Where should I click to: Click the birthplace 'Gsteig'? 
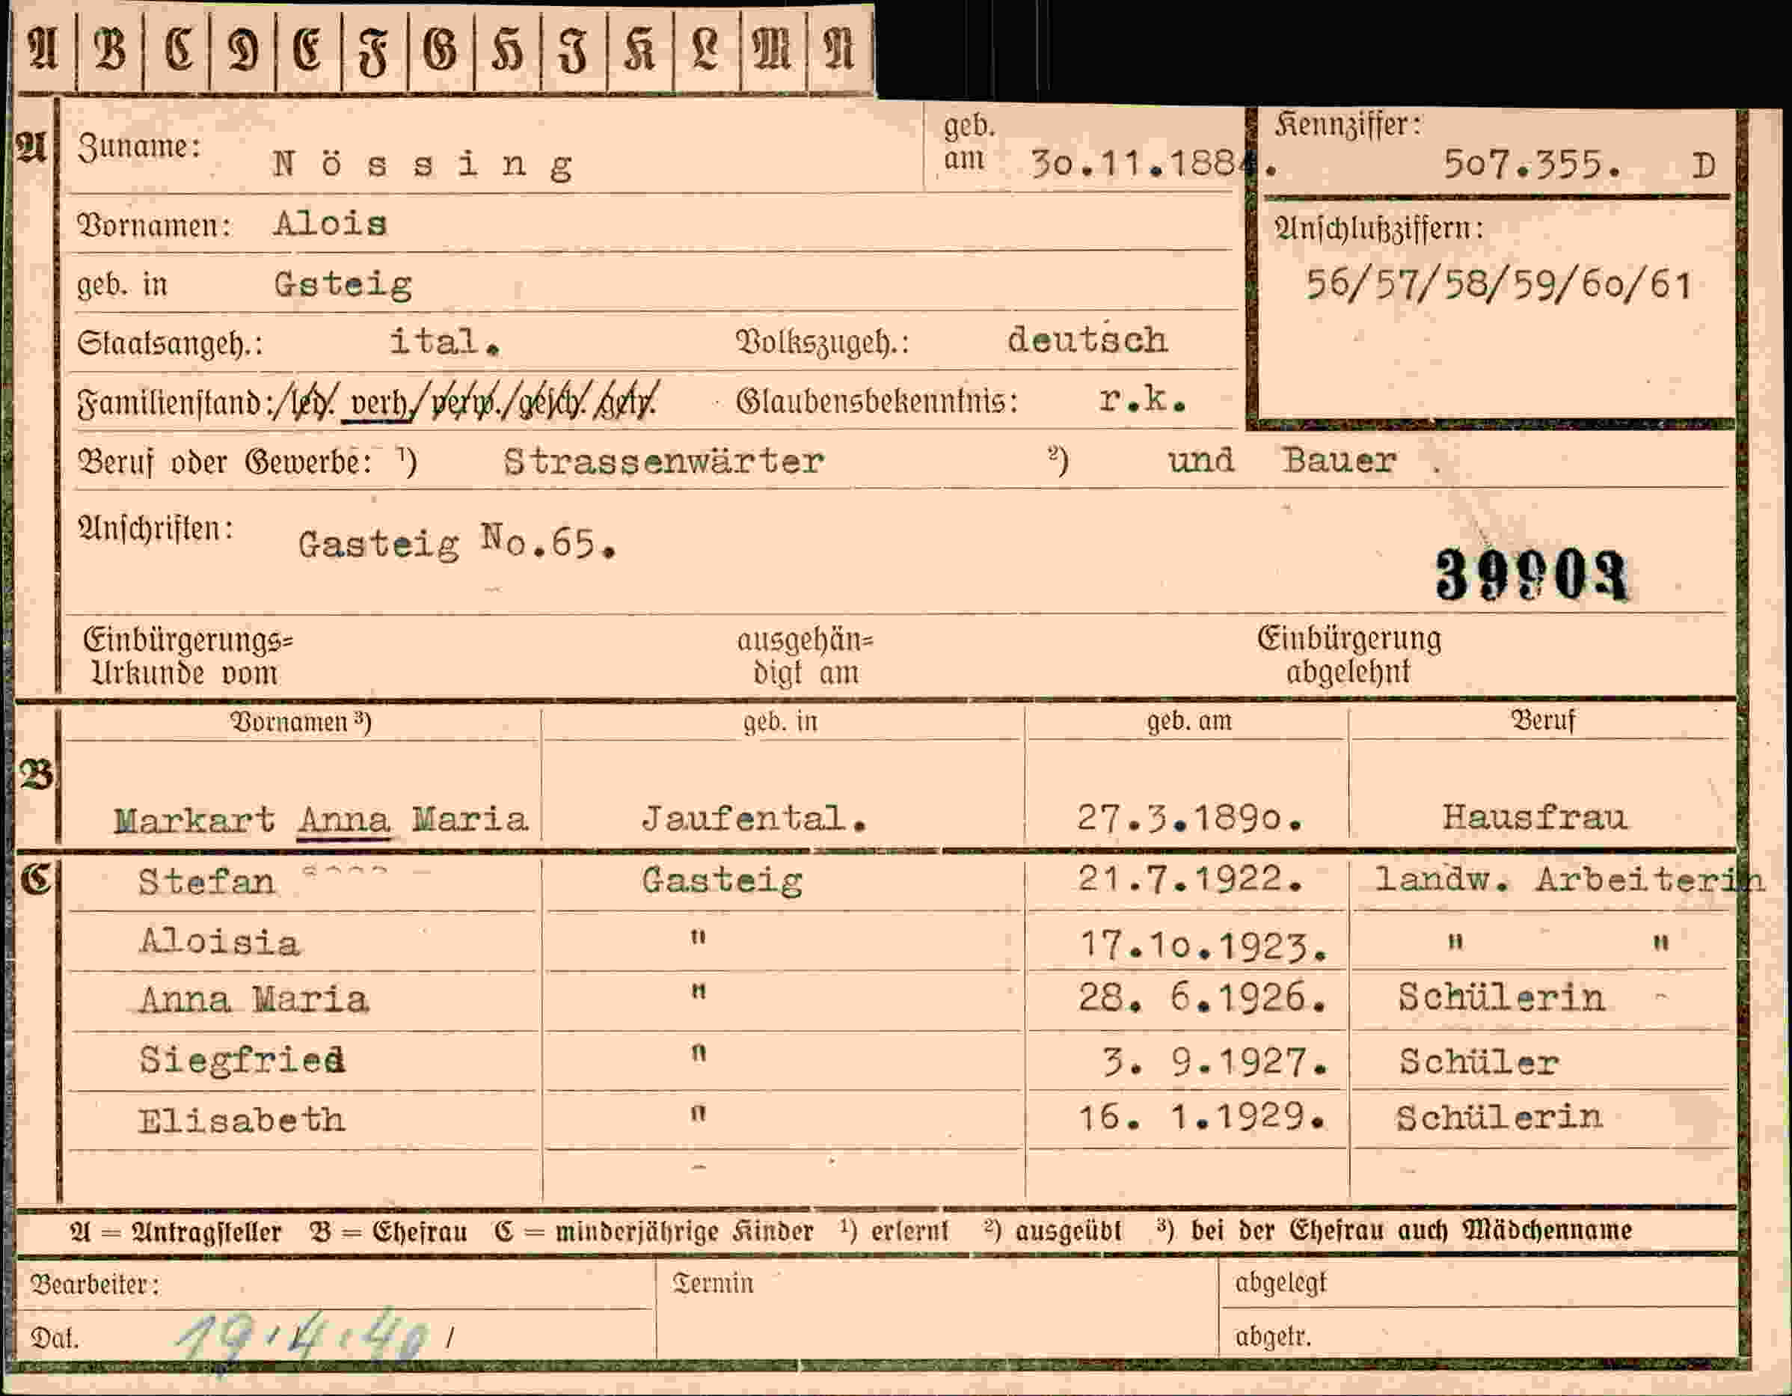coord(343,285)
